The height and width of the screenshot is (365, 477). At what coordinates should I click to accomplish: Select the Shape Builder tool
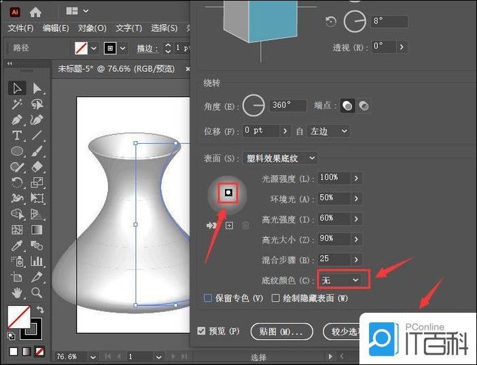pyautogui.click(x=17, y=214)
